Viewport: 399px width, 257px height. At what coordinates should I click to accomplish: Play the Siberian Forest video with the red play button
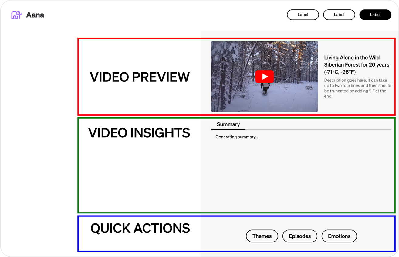point(265,77)
